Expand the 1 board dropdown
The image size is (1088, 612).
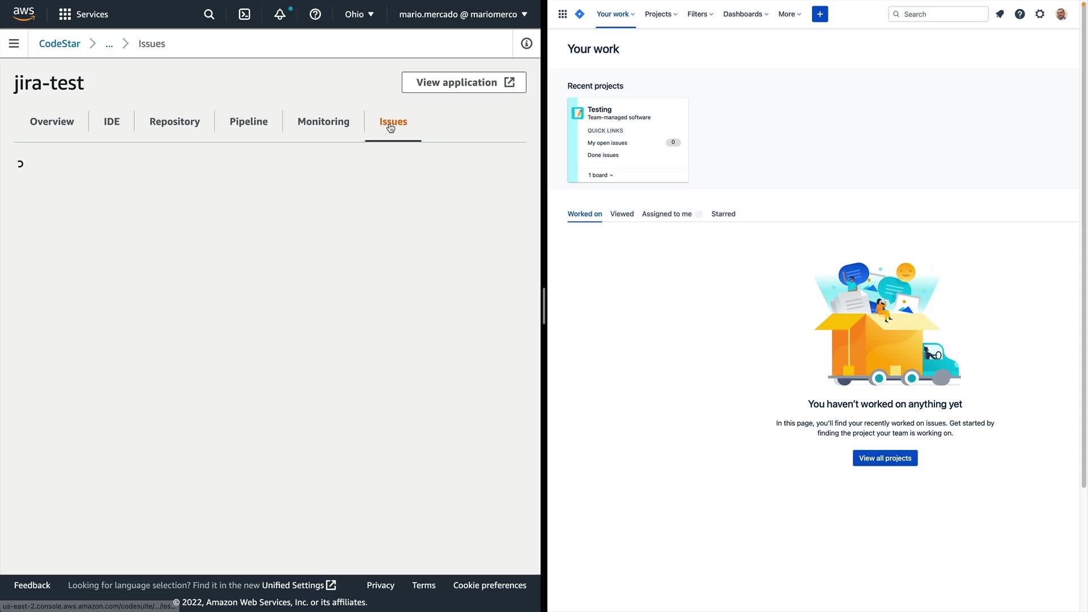(600, 175)
